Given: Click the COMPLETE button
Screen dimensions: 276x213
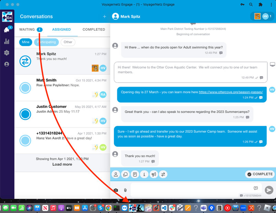Looking at the screenshot, I should (260, 174).
